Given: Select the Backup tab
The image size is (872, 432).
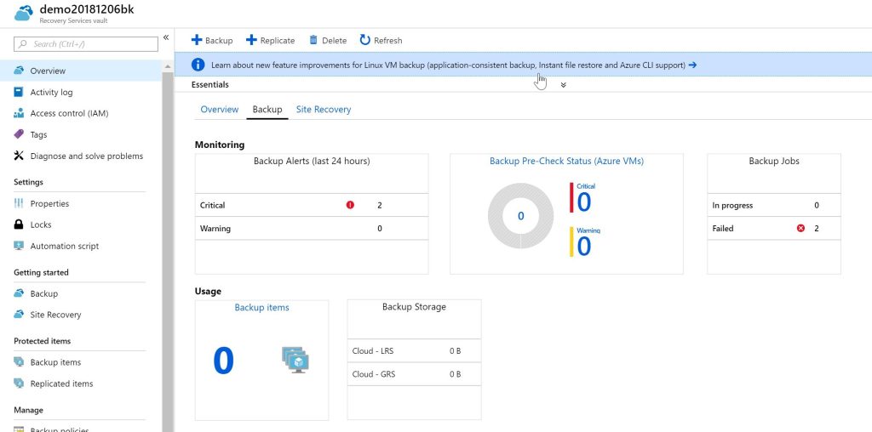Looking at the screenshot, I should coord(267,110).
